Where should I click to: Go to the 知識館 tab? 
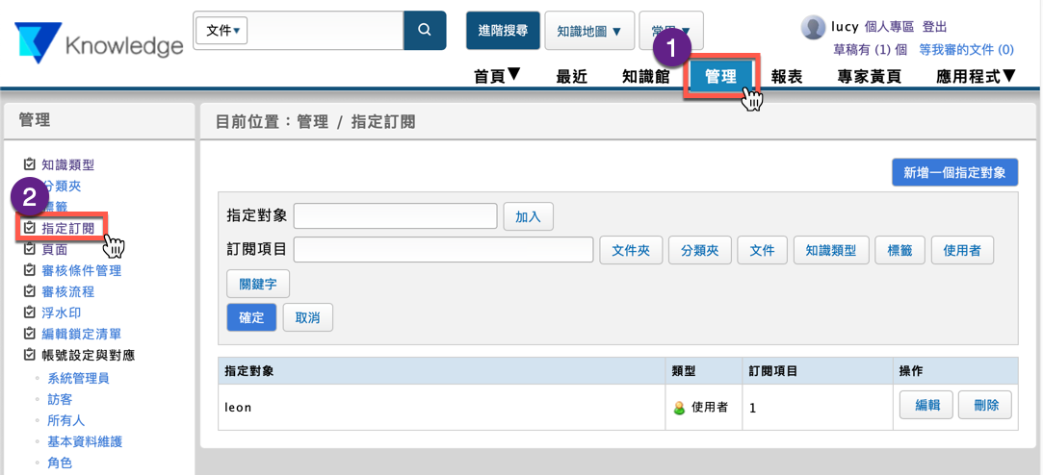(645, 77)
